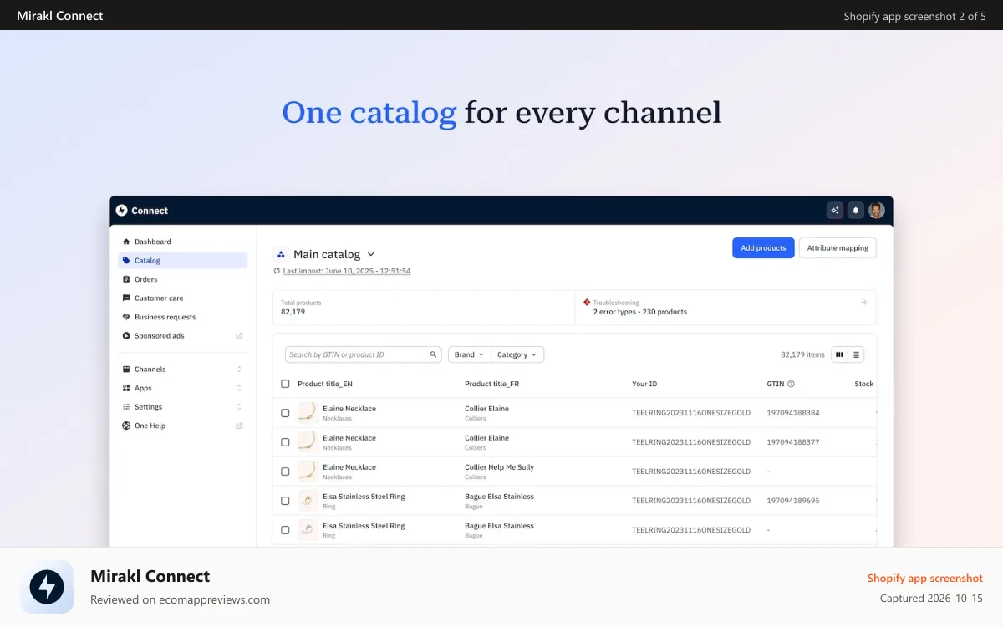Click the search magnifier icon

(x=434, y=354)
